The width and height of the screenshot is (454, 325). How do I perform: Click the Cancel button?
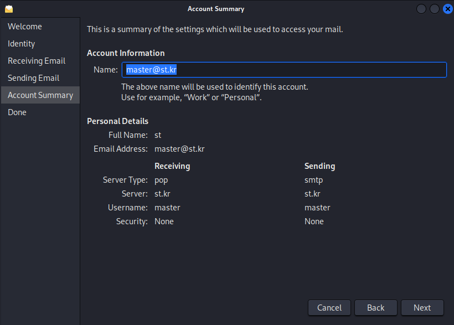(329, 308)
